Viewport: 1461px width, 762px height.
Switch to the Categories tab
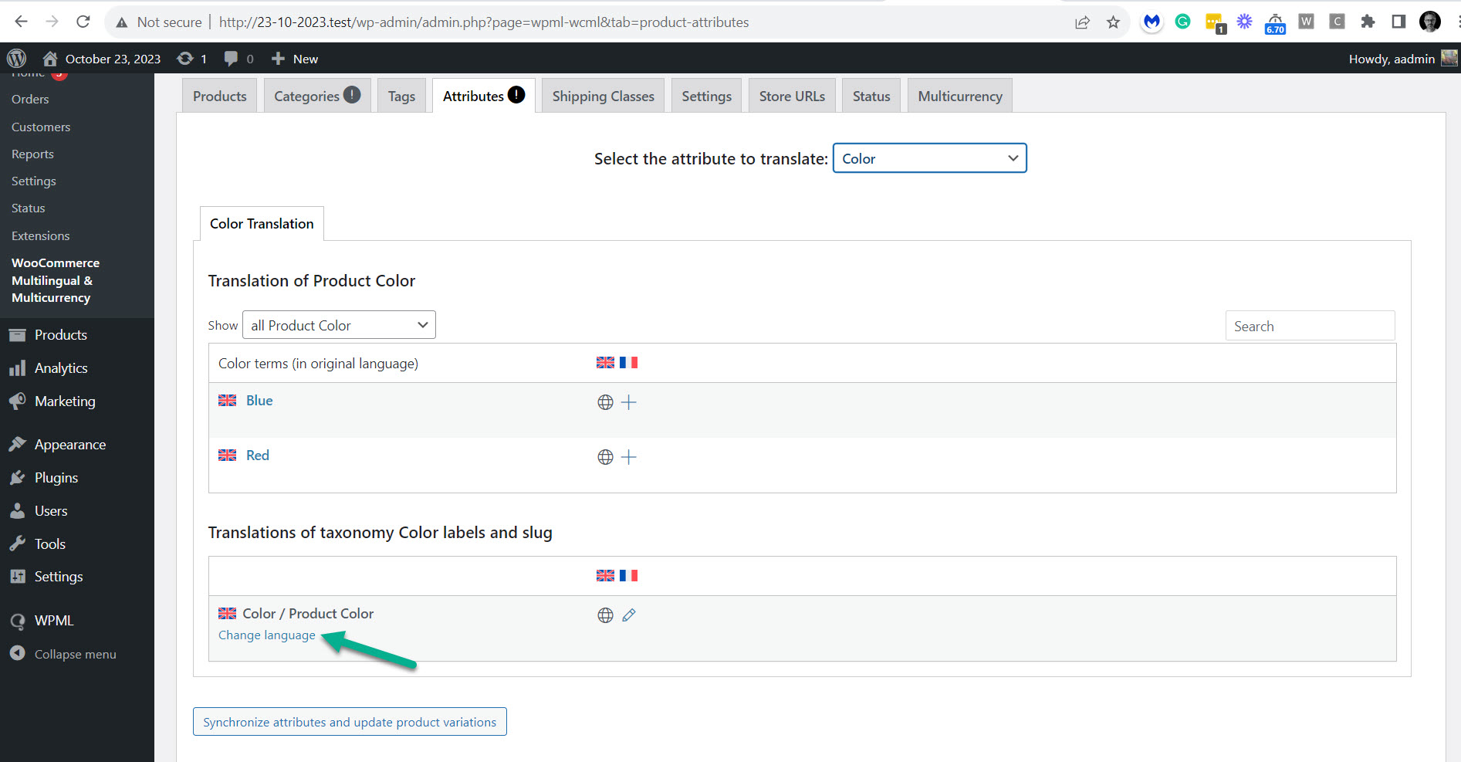pos(317,96)
